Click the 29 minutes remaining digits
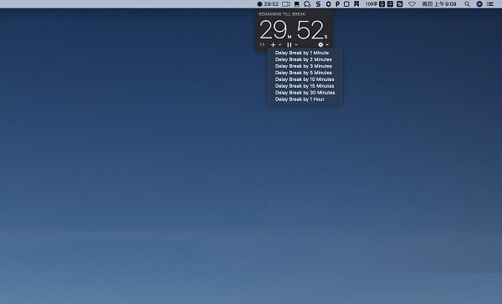The height and width of the screenshot is (304, 502). [x=273, y=30]
